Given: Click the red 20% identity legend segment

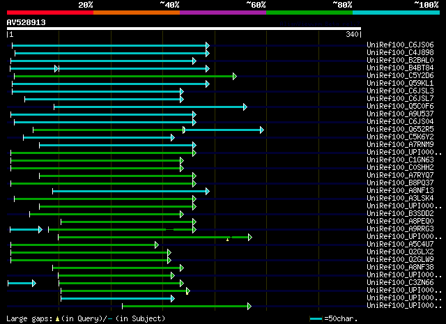Looking at the screenshot, I should pos(50,13).
